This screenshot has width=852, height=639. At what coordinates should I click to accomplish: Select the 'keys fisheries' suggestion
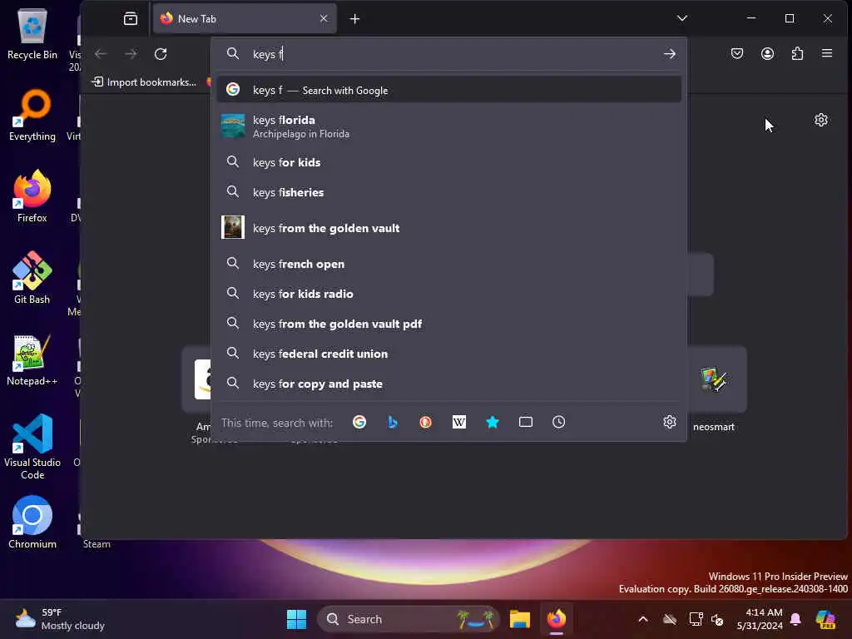(448, 192)
